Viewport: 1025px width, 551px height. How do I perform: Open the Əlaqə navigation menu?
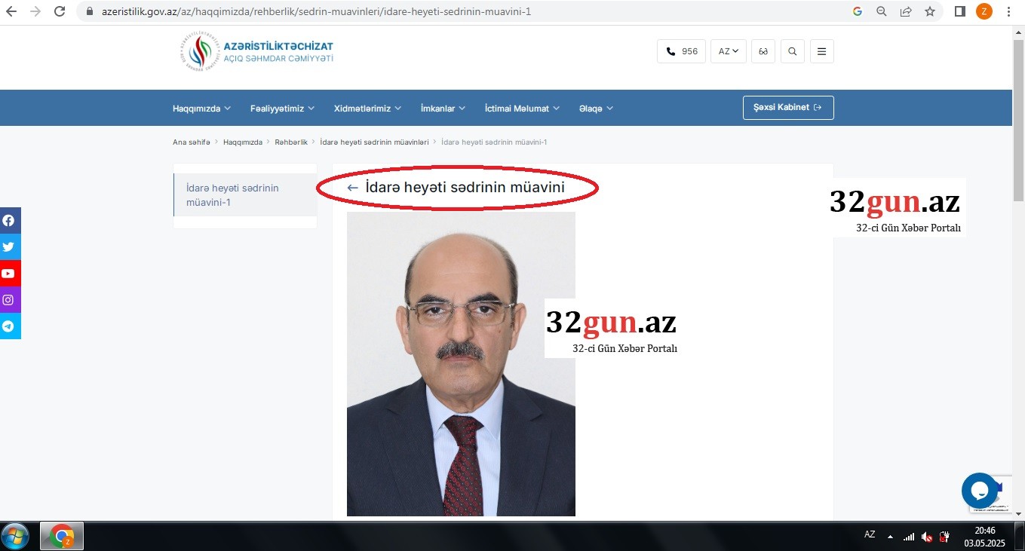point(596,109)
